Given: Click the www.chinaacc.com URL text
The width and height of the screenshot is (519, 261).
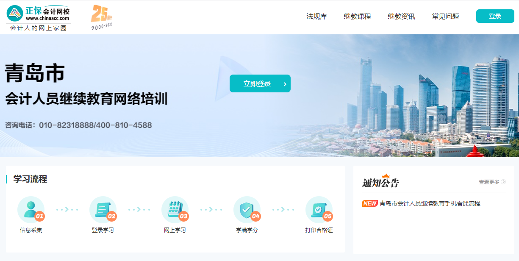Looking at the screenshot, I should click(47, 18).
